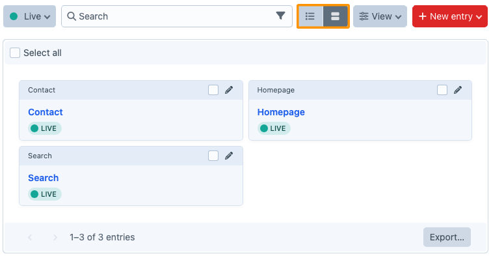Open the New entry dropdown
The image size is (491, 256).
coord(450,16)
